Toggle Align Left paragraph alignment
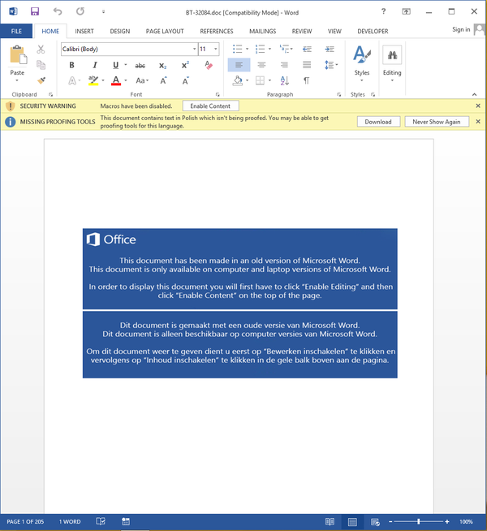The image size is (487, 531). pos(239,65)
